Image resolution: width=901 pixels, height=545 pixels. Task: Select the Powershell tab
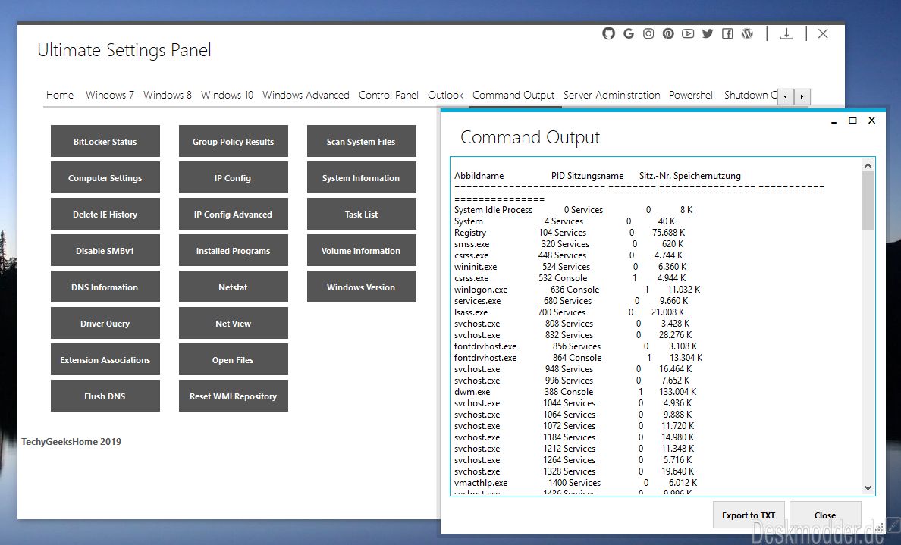(x=692, y=95)
